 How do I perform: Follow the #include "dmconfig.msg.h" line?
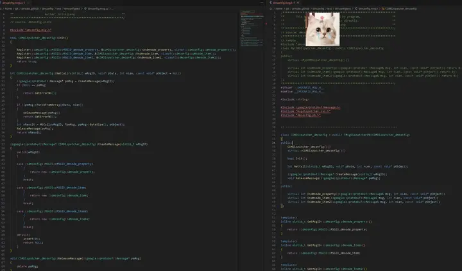coord(31,30)
